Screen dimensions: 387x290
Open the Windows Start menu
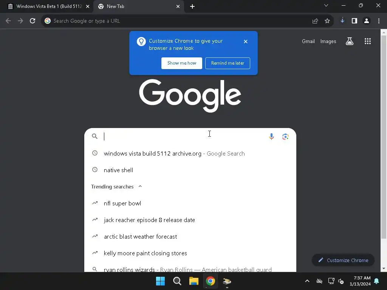[x=160, y=281]
